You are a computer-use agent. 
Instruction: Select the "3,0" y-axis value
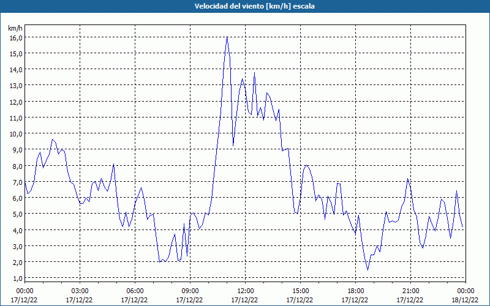click(17, 246)
